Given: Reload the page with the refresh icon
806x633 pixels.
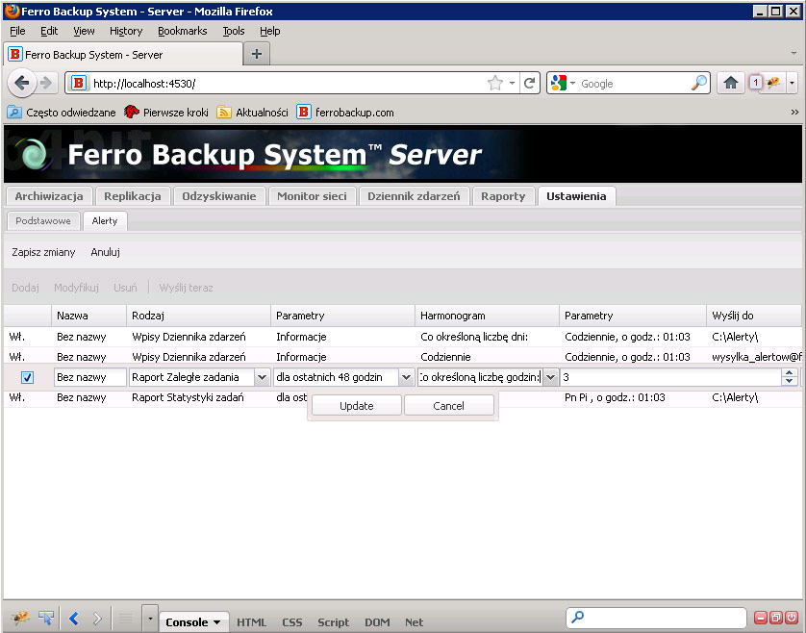Looking at the screenshot, I should 529,84.
